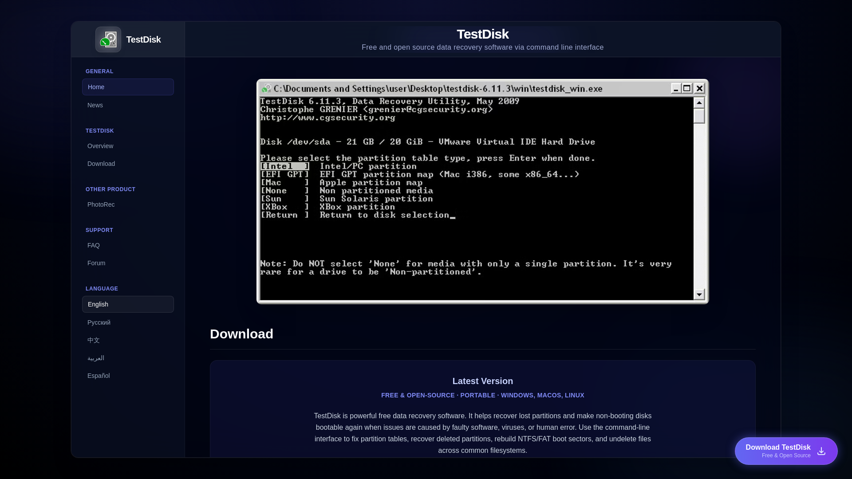Click the TESTDISK section label in sidebar
Image resolution: width=852 pixels, height=479 pixels.
pyautogui.click(x=100, y=131)
